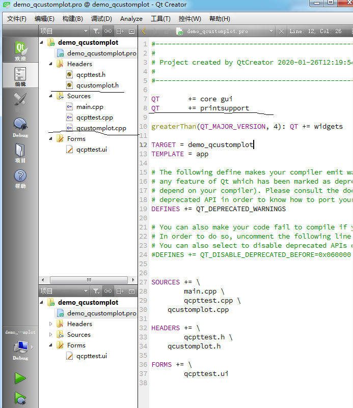Viewport: 353px width, 408px height.
Task: Collapse the Sources folder in the top tree
Action: 51,96
